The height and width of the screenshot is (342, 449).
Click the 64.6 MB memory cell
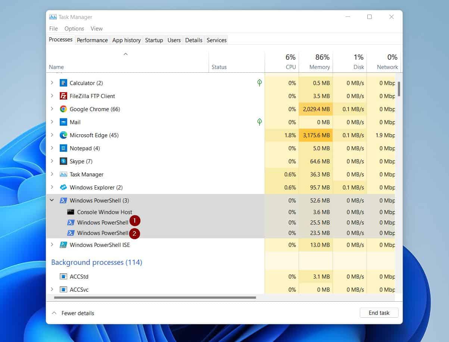point(316,161)
